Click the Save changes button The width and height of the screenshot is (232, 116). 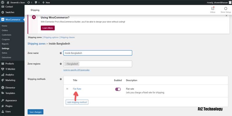pos(35,112)
